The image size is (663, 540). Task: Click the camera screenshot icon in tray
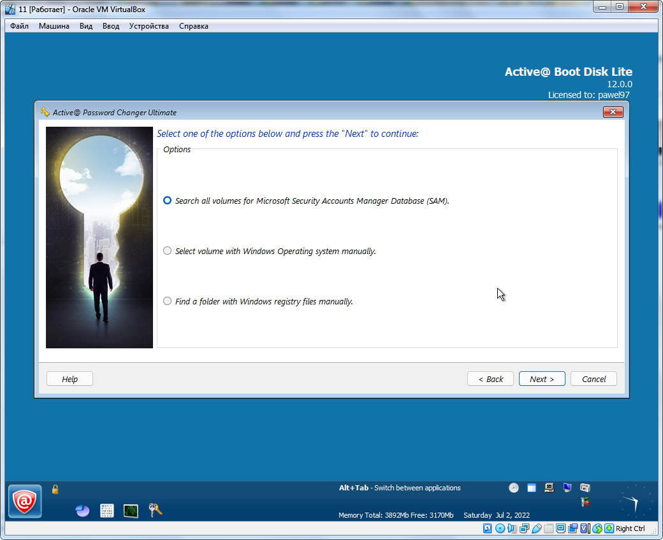585,488
